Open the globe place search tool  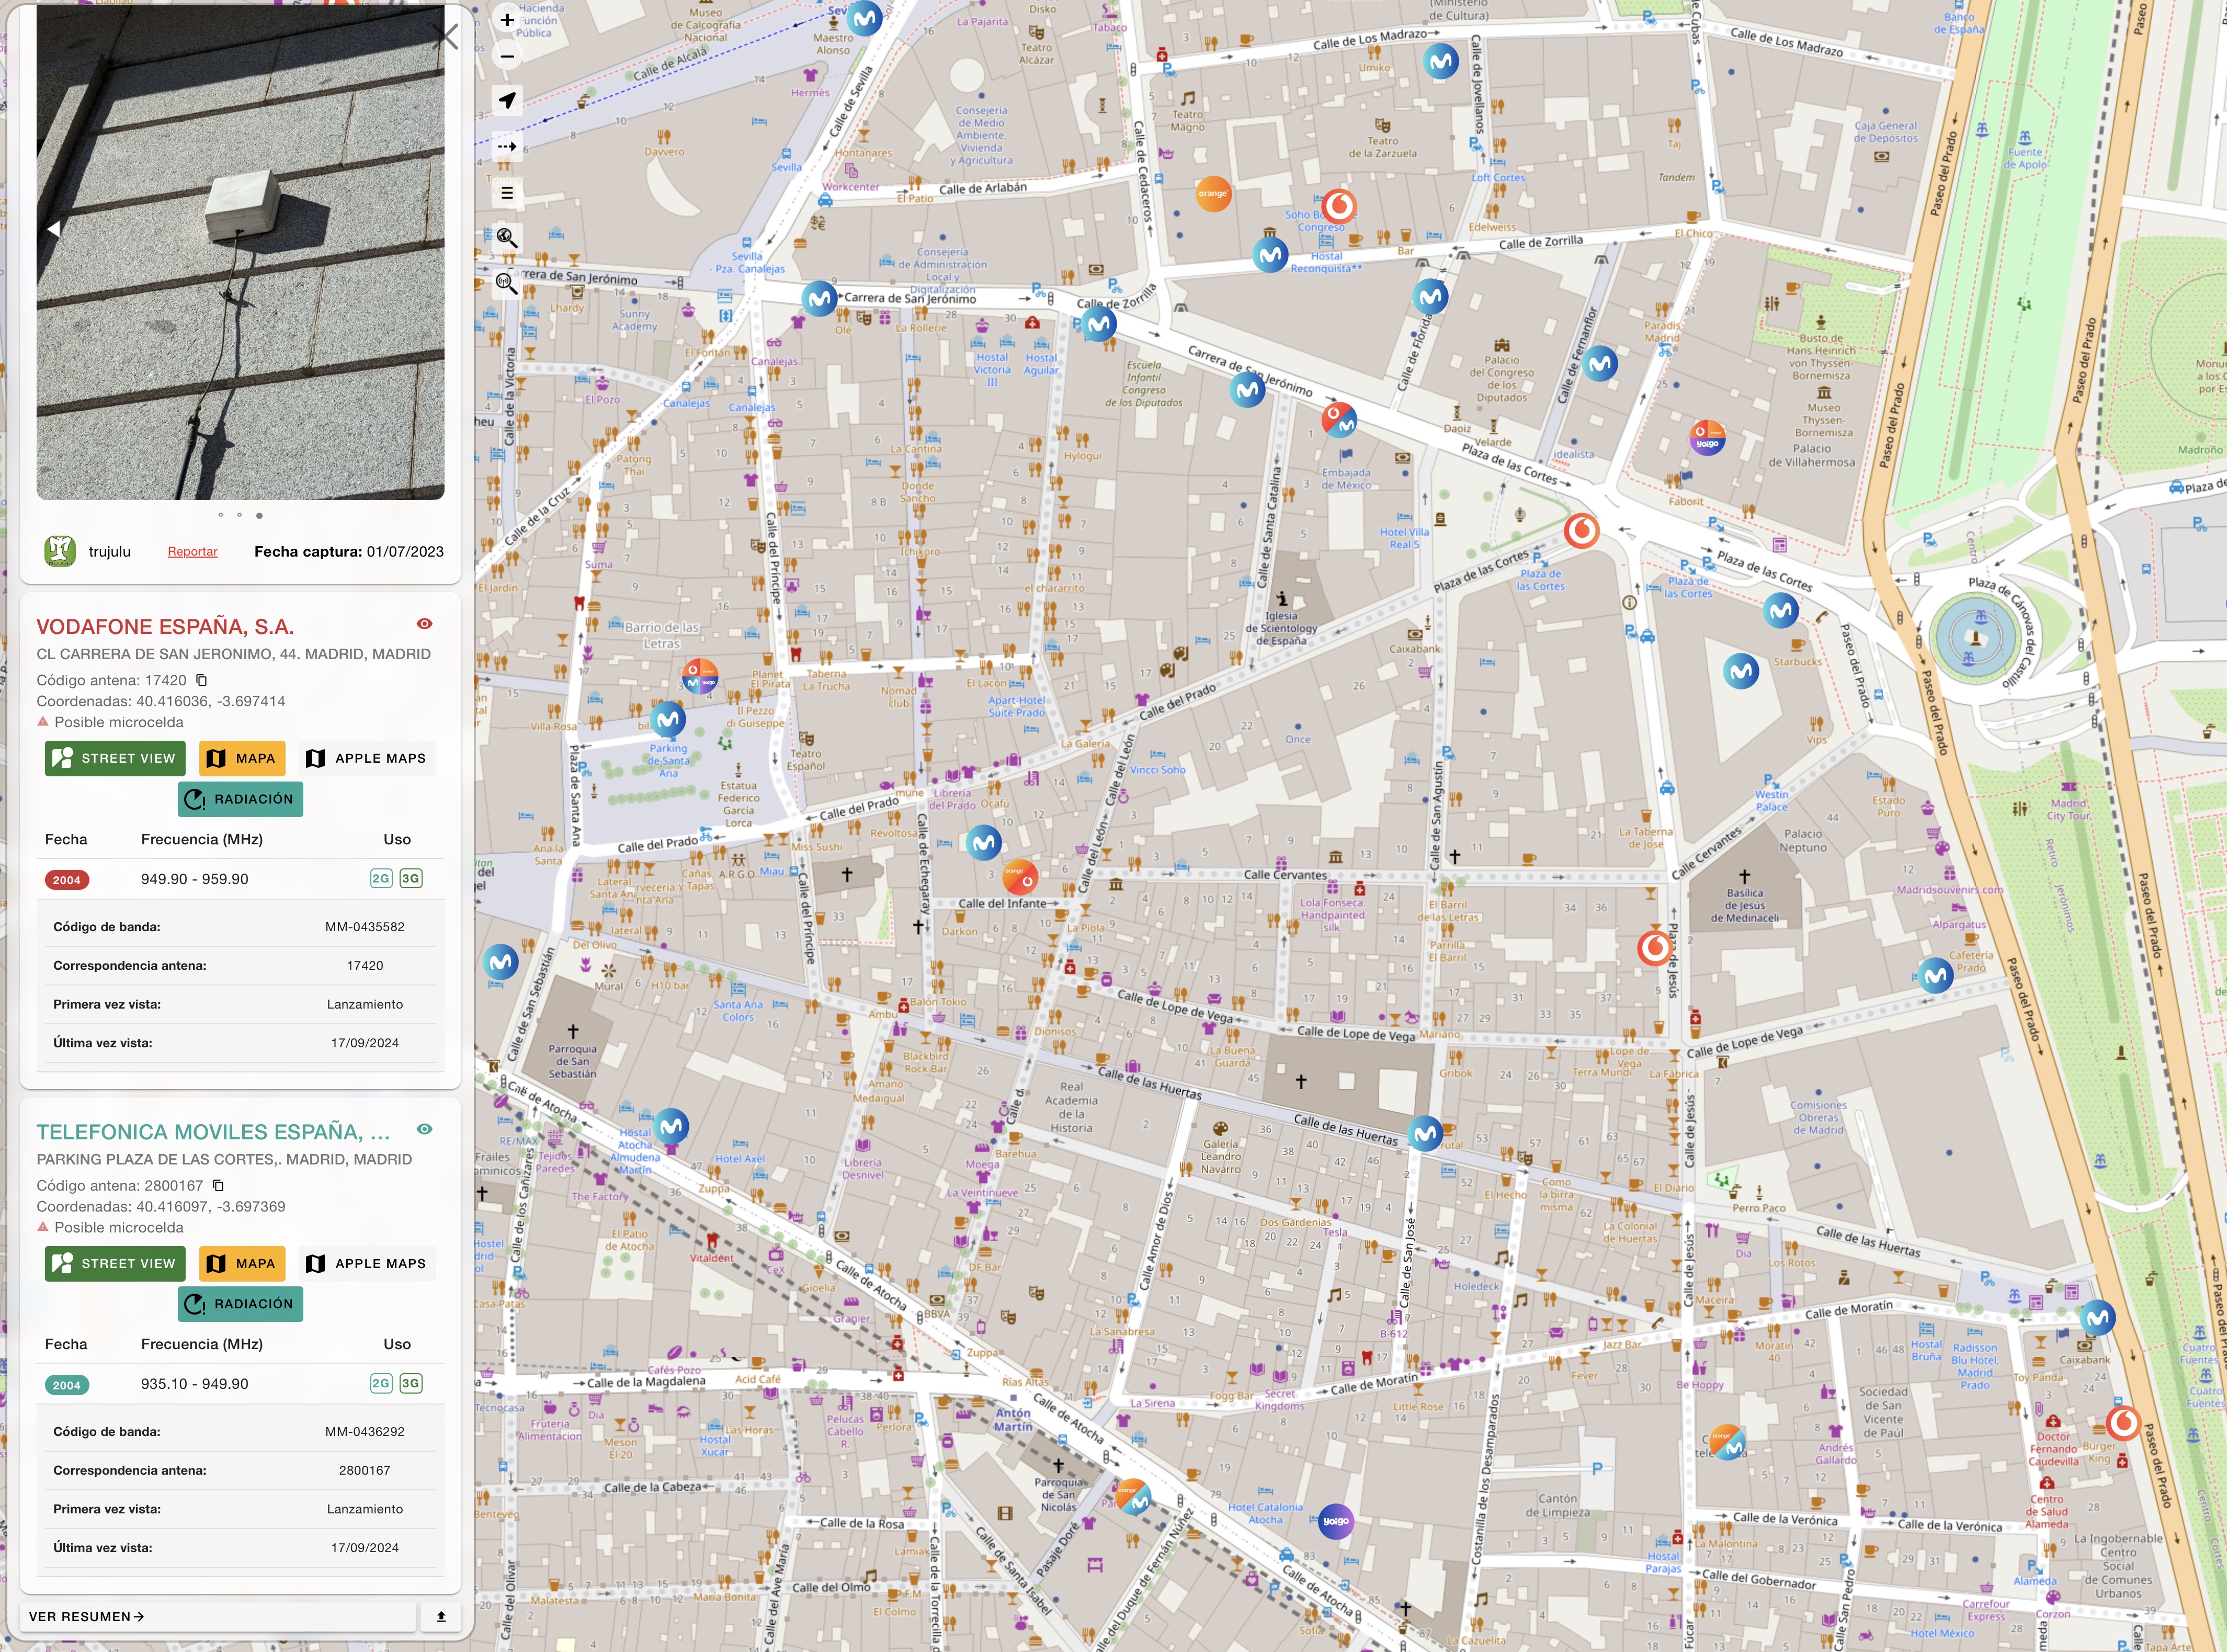507,238
